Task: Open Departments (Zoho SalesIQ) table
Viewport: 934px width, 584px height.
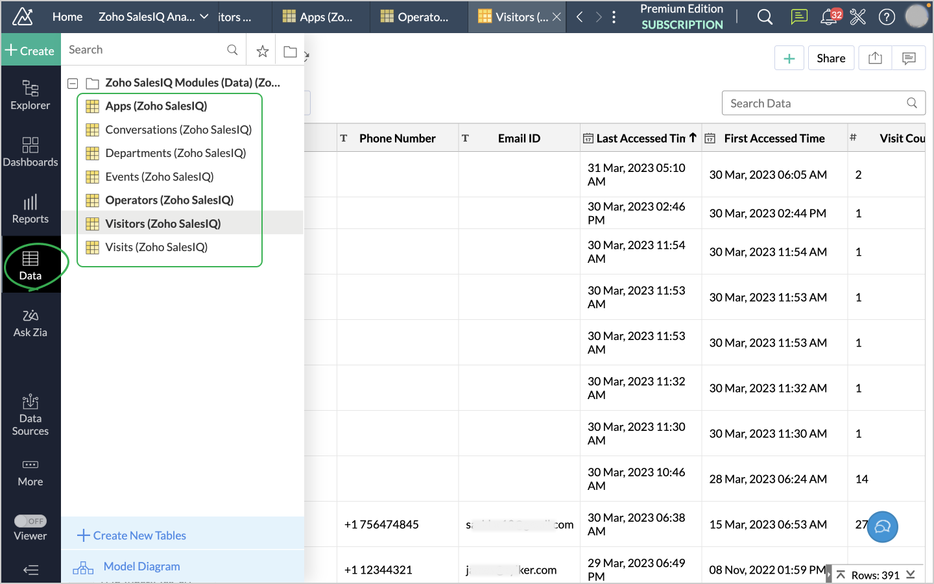Action: coord(176,153)
